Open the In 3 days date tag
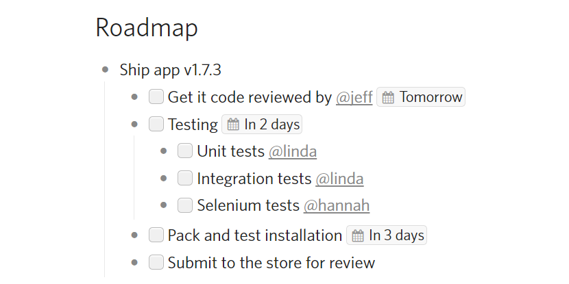 [396, 235]
